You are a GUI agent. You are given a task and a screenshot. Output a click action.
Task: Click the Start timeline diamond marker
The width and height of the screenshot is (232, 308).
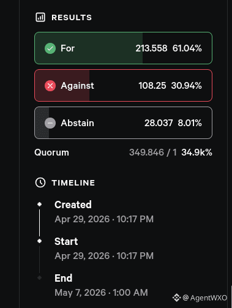pos(40,241)
